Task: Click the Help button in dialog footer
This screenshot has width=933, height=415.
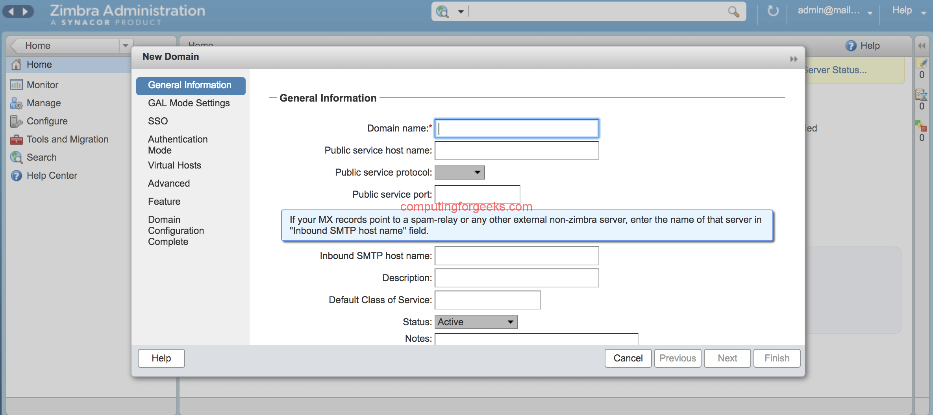Action: 161,358
